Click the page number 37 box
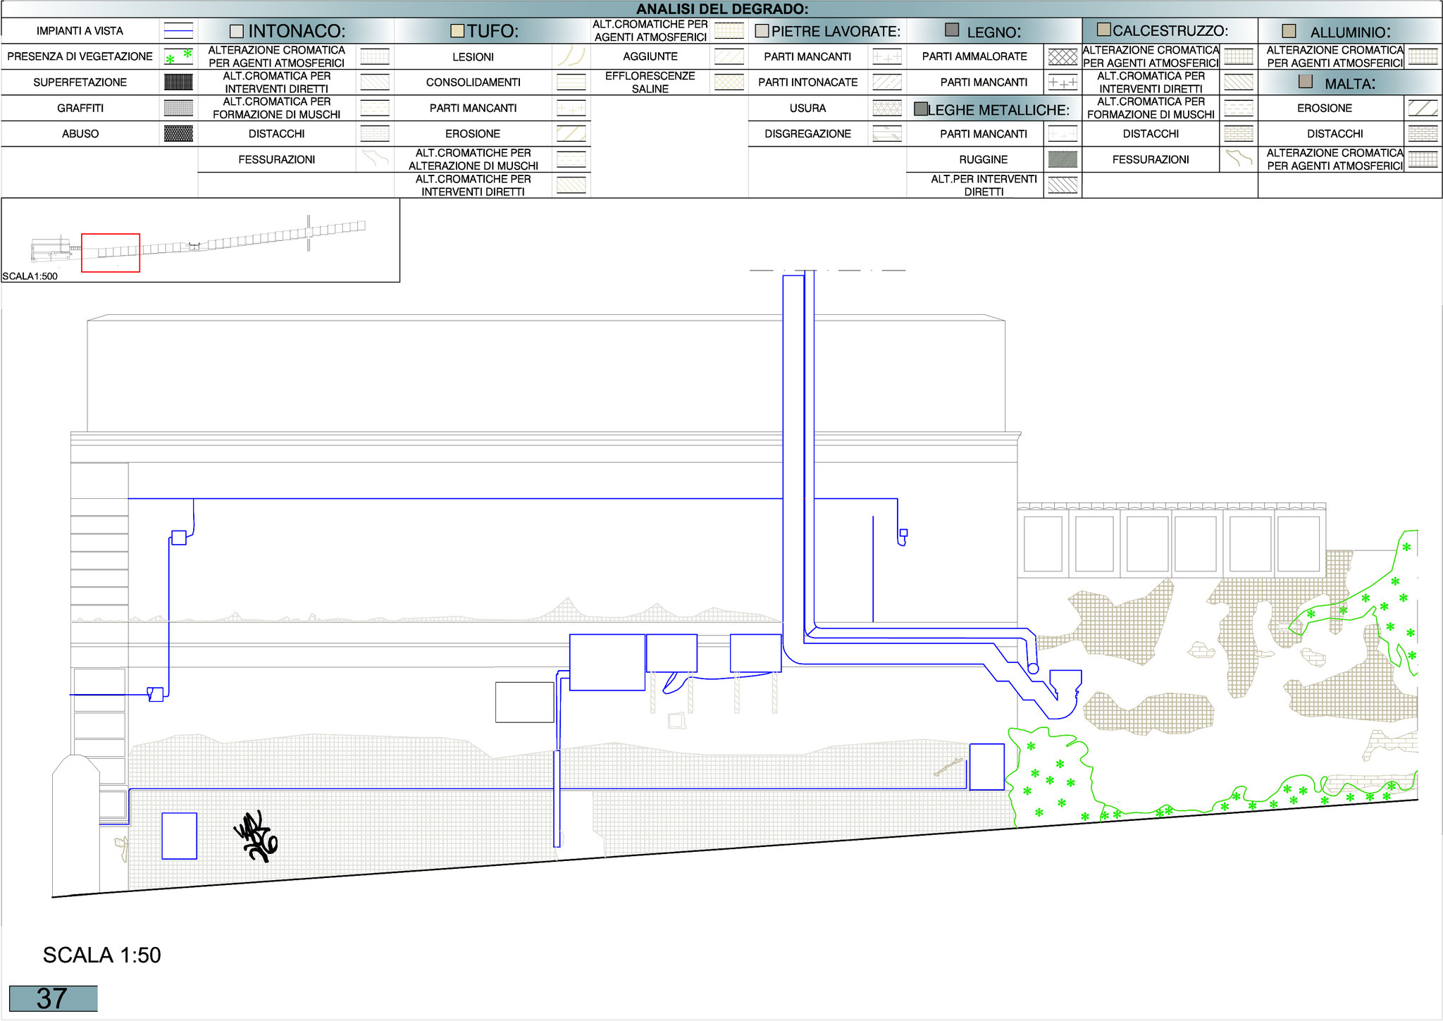Screen dimensions: 1443x1021 click(53, 998)
